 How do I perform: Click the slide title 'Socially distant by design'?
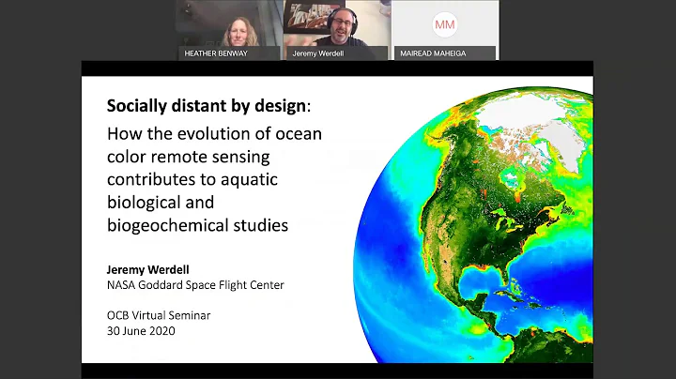click(x=207, y=105)
